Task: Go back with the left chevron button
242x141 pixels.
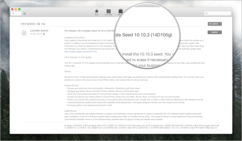Action: point(14,13)
